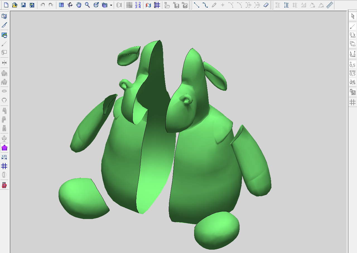Image resolution: width=357 pixels, height=253 pixels.
Task: Save the .tp template file
Action: [x=176, y=5]
